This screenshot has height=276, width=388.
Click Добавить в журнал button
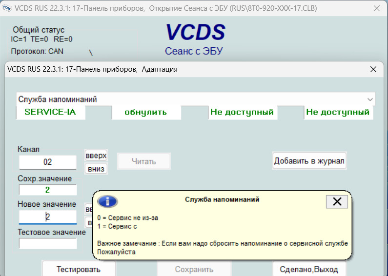click(309, 161)
